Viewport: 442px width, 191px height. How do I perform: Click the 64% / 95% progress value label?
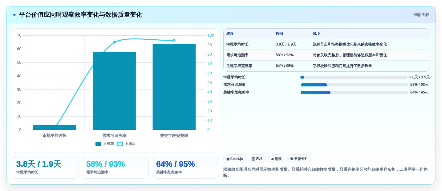(419, 92)
